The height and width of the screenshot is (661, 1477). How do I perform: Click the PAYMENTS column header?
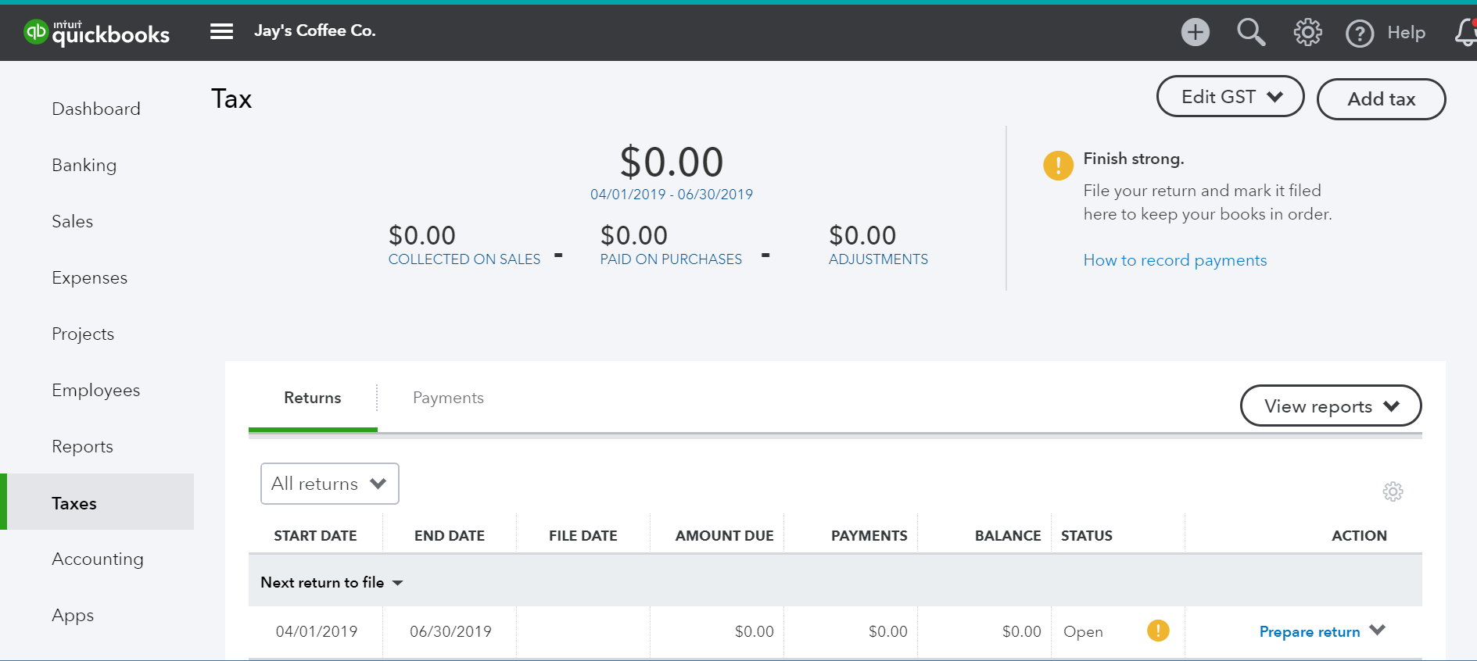click(x=869, y=535)
